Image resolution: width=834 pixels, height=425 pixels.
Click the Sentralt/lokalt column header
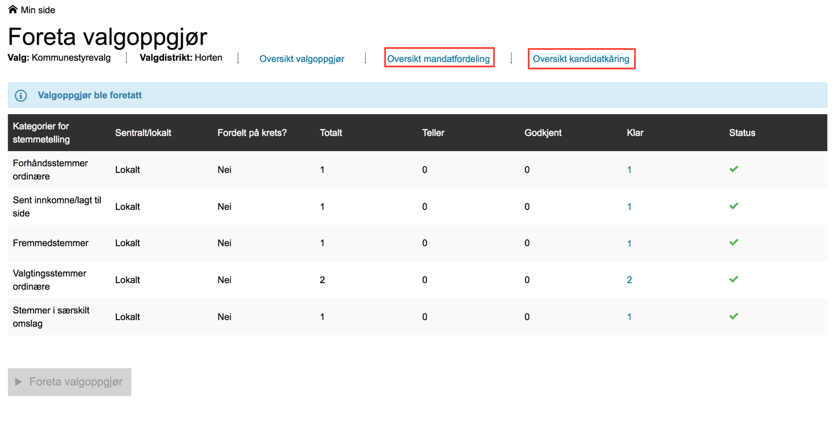pos(143,133)
